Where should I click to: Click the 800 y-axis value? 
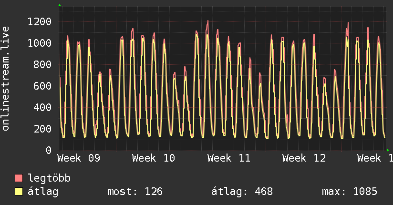tap(42, 65)
